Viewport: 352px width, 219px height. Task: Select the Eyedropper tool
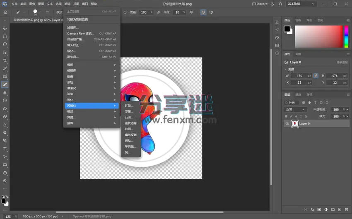pyautogui.click(x=5, y=68)
